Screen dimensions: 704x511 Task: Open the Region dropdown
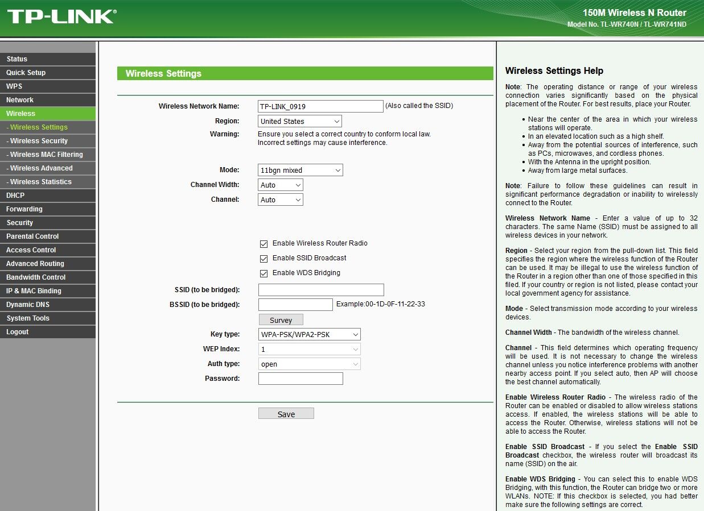pyautogui.click(x=300, y=121)
